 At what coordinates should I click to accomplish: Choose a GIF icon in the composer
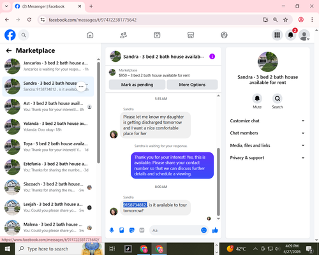tap(142, 230)
